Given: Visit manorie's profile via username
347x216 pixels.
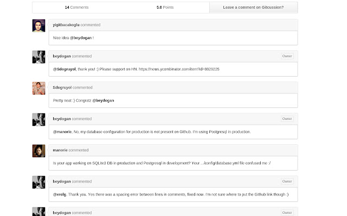Looking at the screenshot, I should pyautogui.click(x=60, y=150).
